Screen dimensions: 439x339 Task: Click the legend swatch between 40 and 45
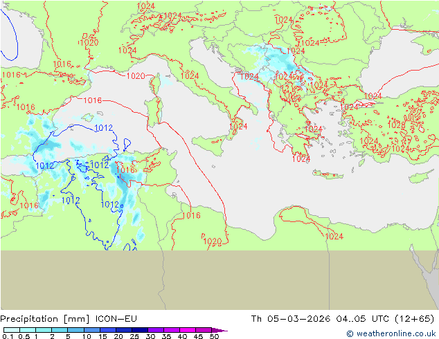click(x=188, y=330)
